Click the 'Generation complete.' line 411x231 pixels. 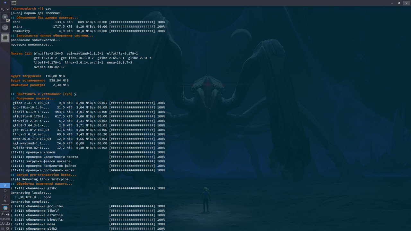pos(30,202)
